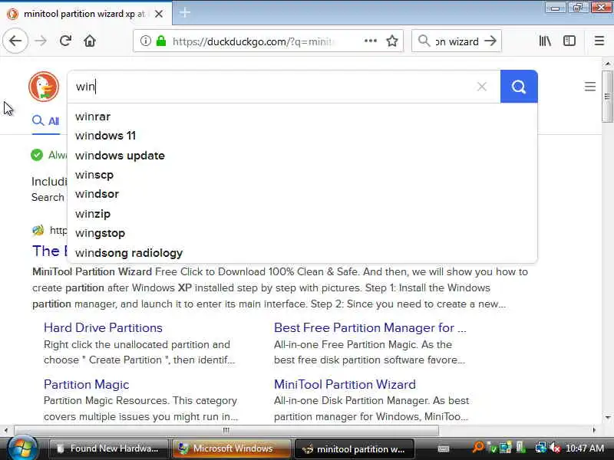Clear the DuckDuckGo search field

point(482,87)
